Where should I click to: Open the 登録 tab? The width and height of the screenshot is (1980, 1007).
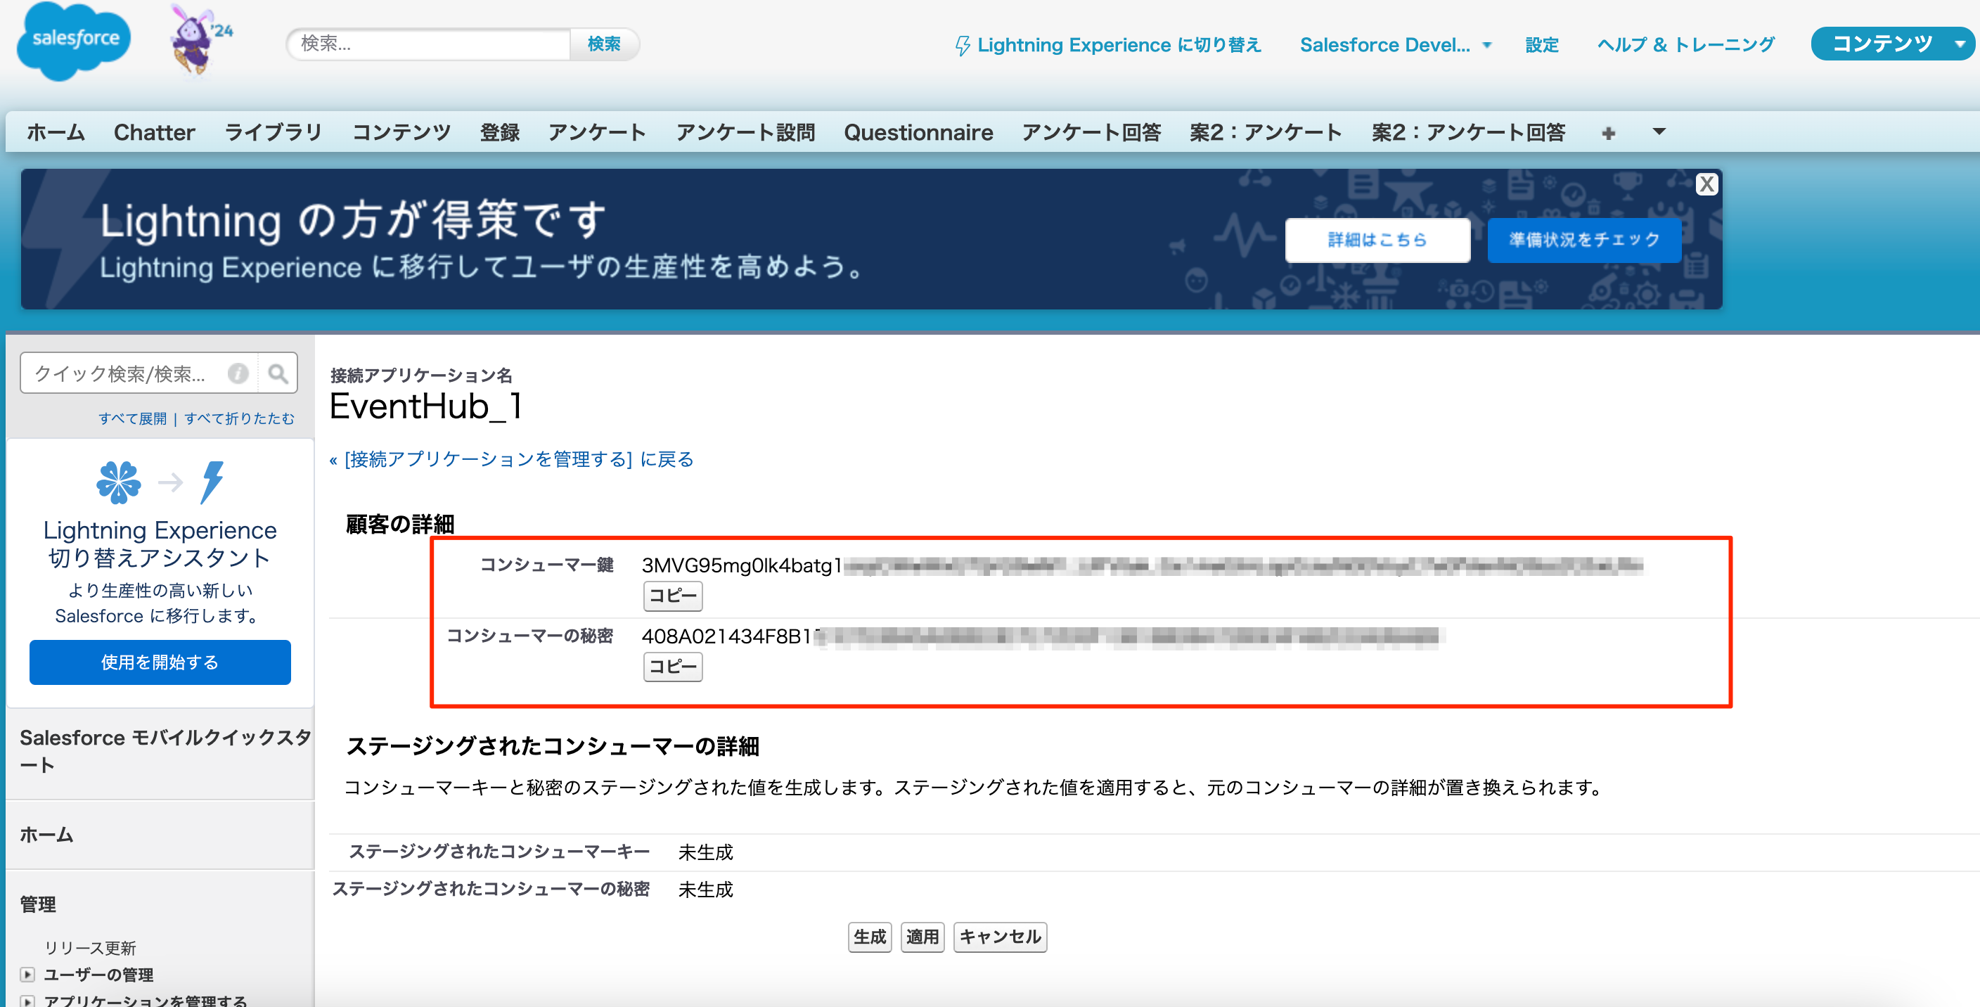pyautogui.click(x=500, y=132)
